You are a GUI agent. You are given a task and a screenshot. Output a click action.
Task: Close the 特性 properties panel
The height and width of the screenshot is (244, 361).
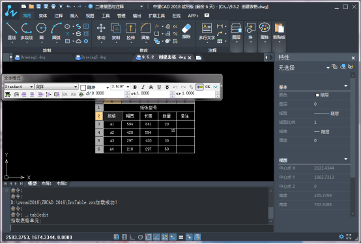tap(353, 58)
